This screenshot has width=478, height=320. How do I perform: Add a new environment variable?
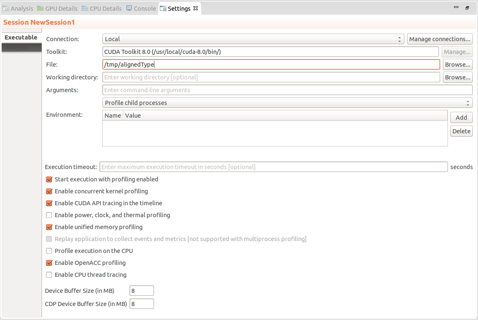461,117
